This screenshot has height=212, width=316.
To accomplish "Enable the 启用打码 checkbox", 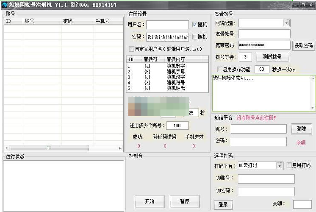I will [x=289, y=165].
